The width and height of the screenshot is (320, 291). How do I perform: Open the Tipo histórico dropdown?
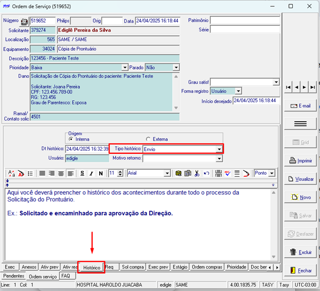219,149
